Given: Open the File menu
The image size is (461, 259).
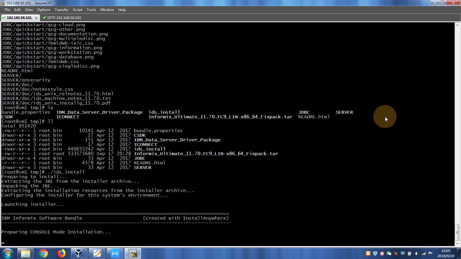Looking at the screenshot, I should click(x=7, y=9).
